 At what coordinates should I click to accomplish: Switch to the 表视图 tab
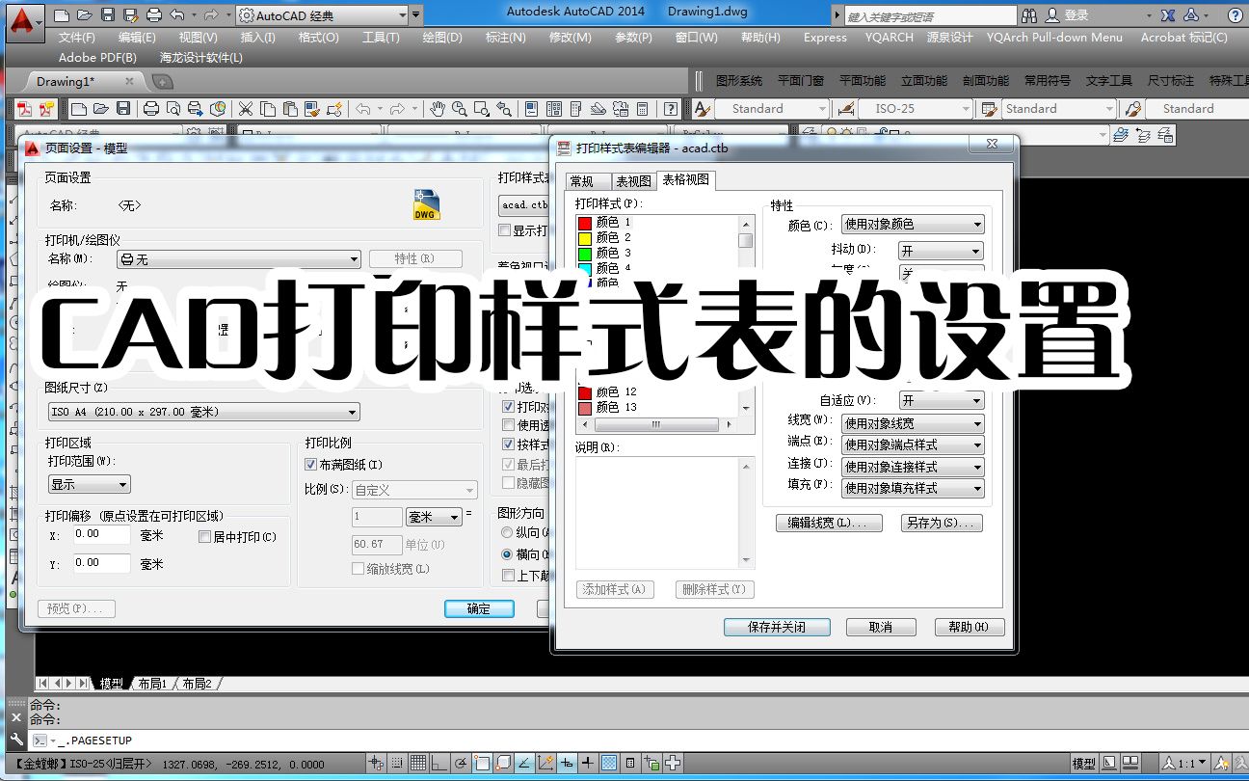(633, 181)
